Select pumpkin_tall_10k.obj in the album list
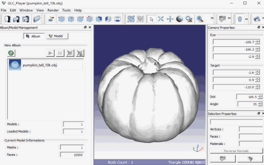 click(46, 65)
